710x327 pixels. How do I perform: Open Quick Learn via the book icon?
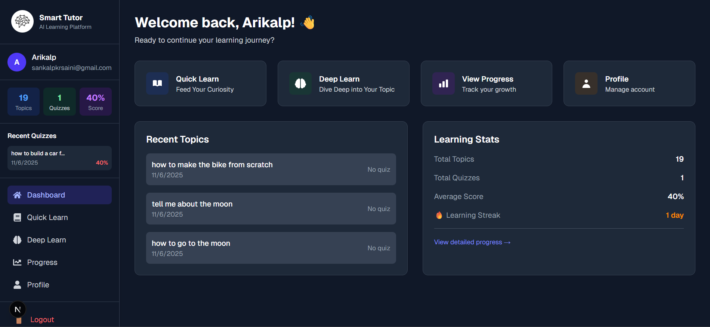157,83
